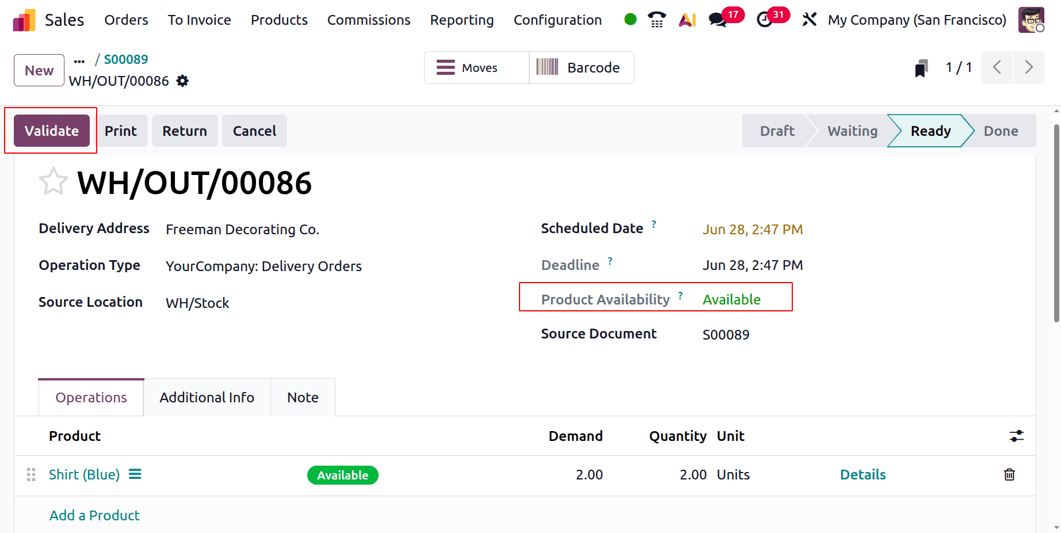Cancel the delivery order
This screenshot has height=533, width=1061.
click(x=254, y=131)
